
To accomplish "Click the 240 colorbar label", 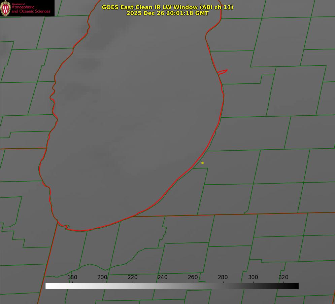I will [163, 277].
